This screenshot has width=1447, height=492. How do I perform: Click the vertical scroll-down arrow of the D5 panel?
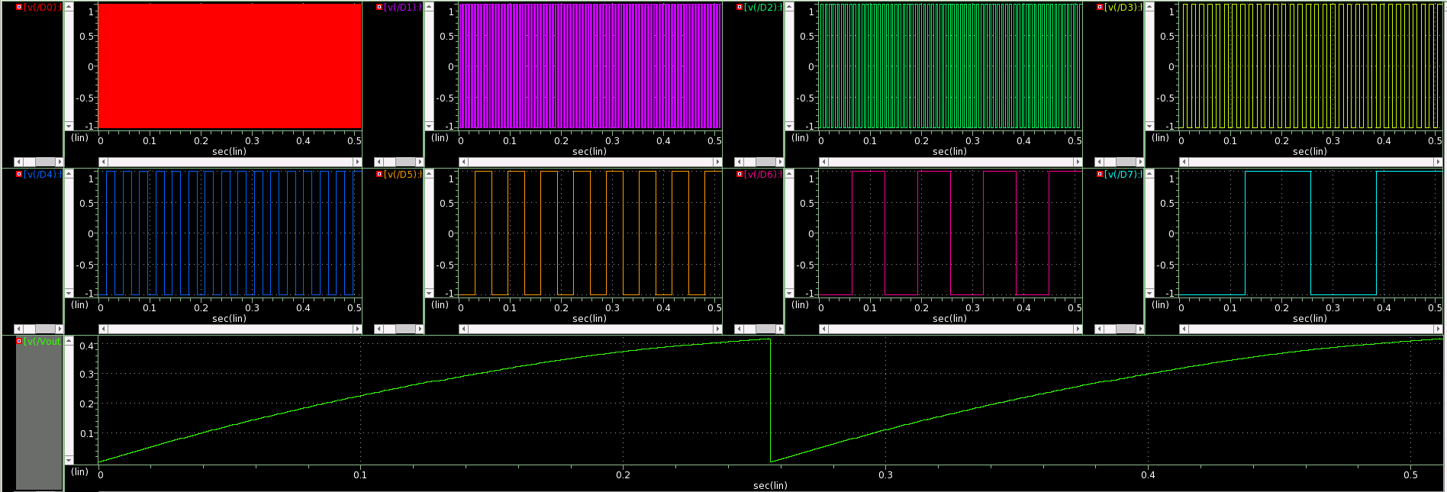(429, 293)
